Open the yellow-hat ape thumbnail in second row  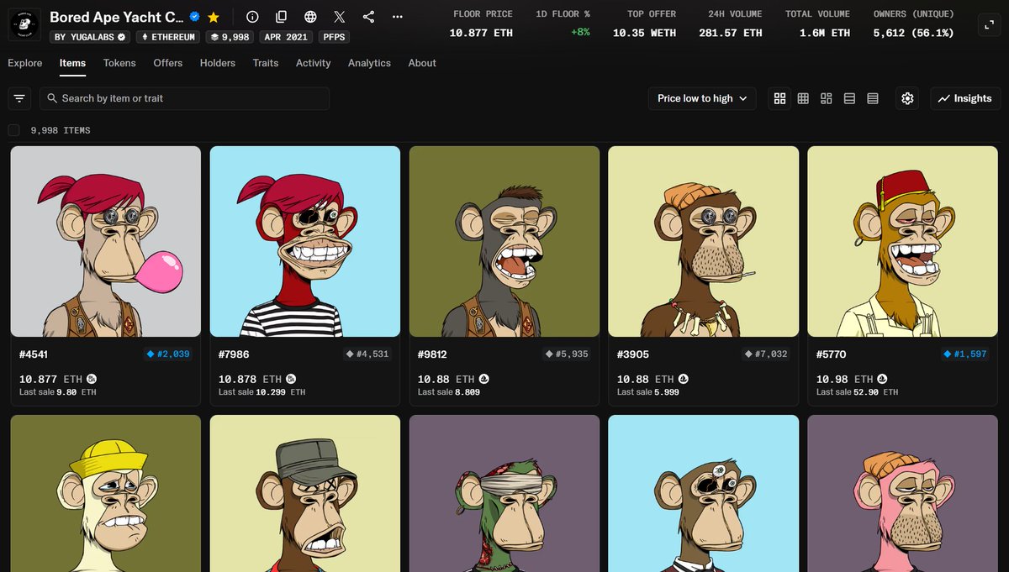point(106,493)
